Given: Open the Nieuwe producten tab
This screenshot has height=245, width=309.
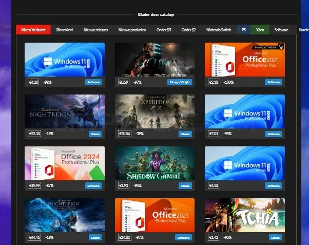Looking at the screenshot, I should pos(132,30).
